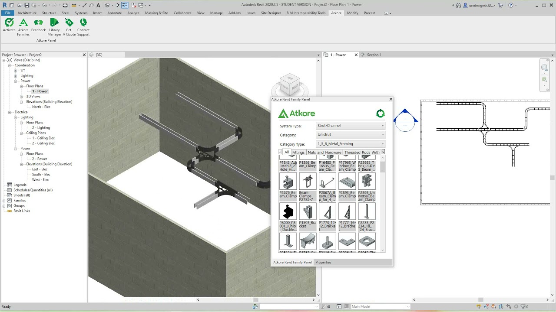Expand the Groups tree node
This screenshot has width=556, height=312.
coord(4,206)
